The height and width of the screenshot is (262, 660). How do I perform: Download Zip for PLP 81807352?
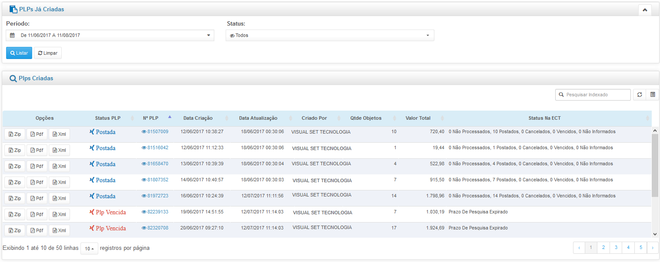pyautogui.click(x=15, y=182)
